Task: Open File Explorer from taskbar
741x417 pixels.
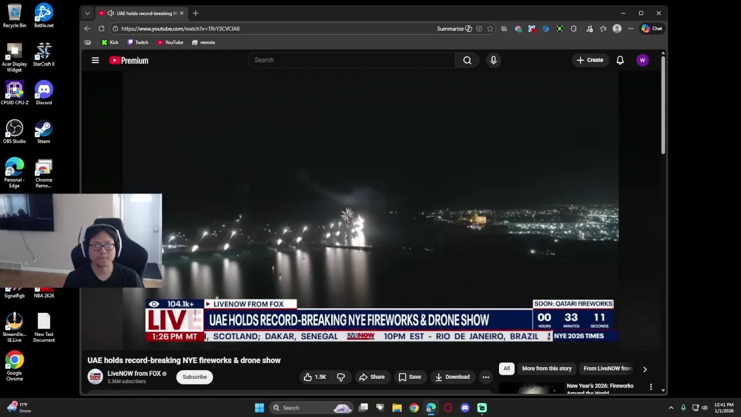Action: coord(397,408)
